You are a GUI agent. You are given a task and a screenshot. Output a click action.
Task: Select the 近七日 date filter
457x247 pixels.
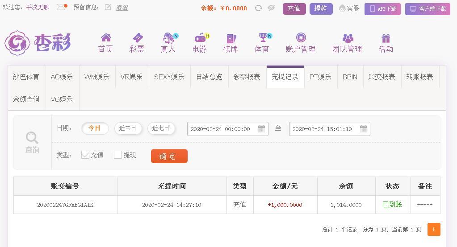pos(161,128)
